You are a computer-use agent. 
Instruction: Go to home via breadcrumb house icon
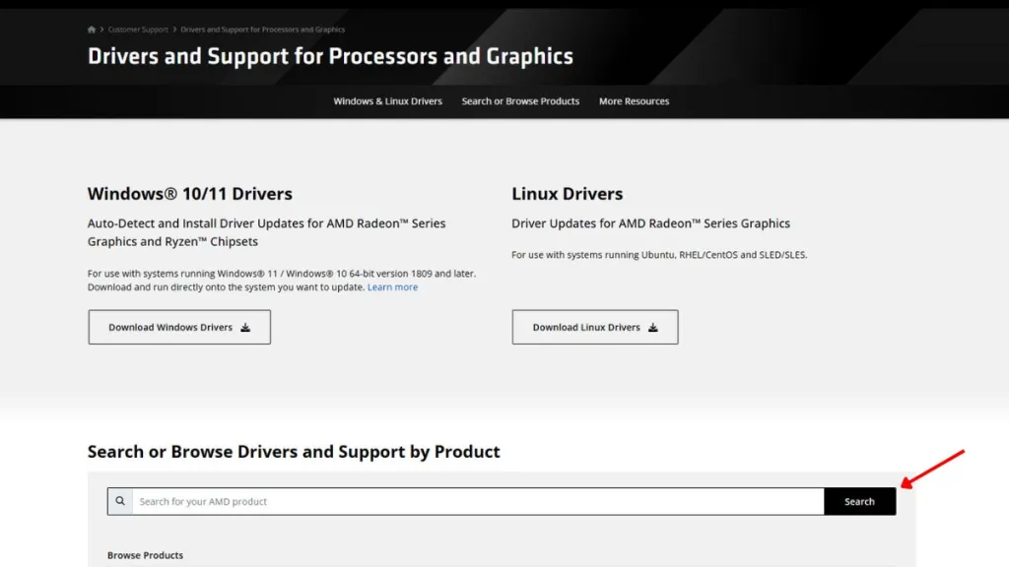[x=92, y=30]
